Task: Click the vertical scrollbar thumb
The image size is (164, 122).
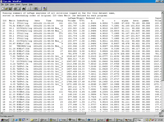Action: (x=163, y=47)
